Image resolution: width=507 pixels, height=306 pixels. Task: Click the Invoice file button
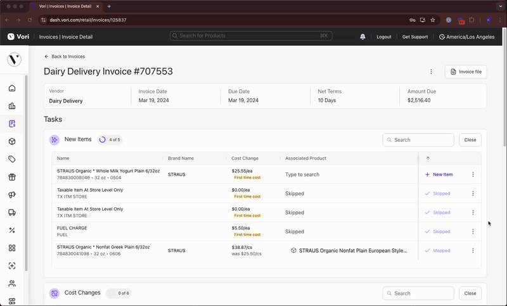pos(466,72)
